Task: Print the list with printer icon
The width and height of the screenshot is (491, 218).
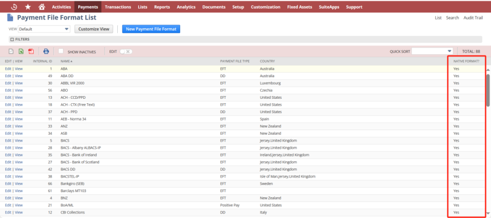Action: coord(46,52)
